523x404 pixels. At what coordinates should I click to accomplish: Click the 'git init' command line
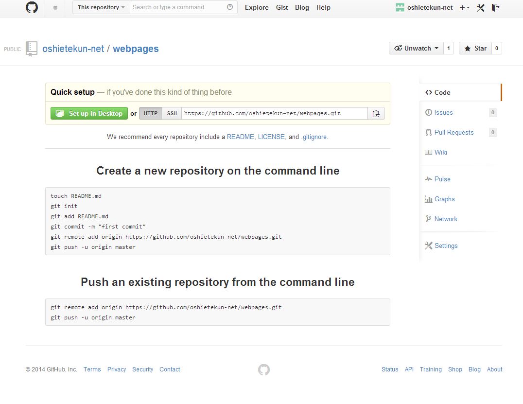pos(64,206)
